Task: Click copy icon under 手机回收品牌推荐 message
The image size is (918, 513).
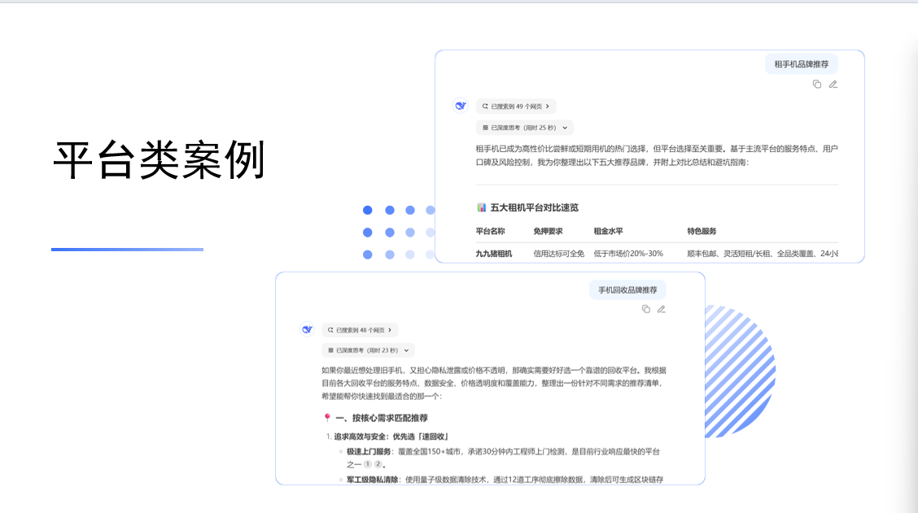Action: 645,309
